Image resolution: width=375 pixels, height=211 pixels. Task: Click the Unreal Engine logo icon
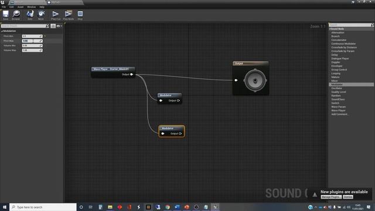[2, 2]
